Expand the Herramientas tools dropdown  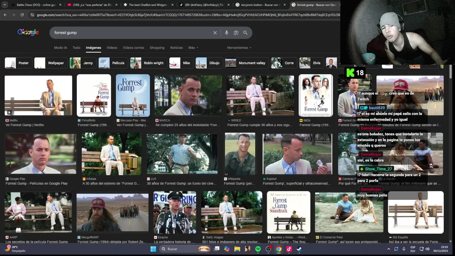pyautogui.click(x=239, y=48)
